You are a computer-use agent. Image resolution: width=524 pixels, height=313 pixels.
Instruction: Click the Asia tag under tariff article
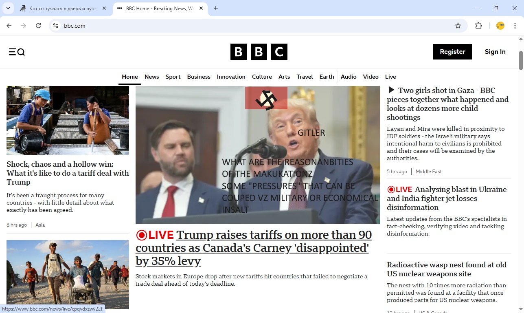40,225
